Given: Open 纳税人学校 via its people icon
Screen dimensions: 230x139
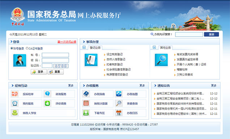Looking at the screenshot, I should pyautogui.click(x=15, y=113).
